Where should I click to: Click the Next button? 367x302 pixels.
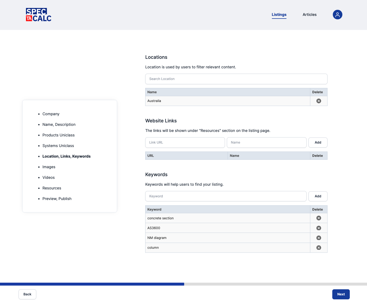341,294
